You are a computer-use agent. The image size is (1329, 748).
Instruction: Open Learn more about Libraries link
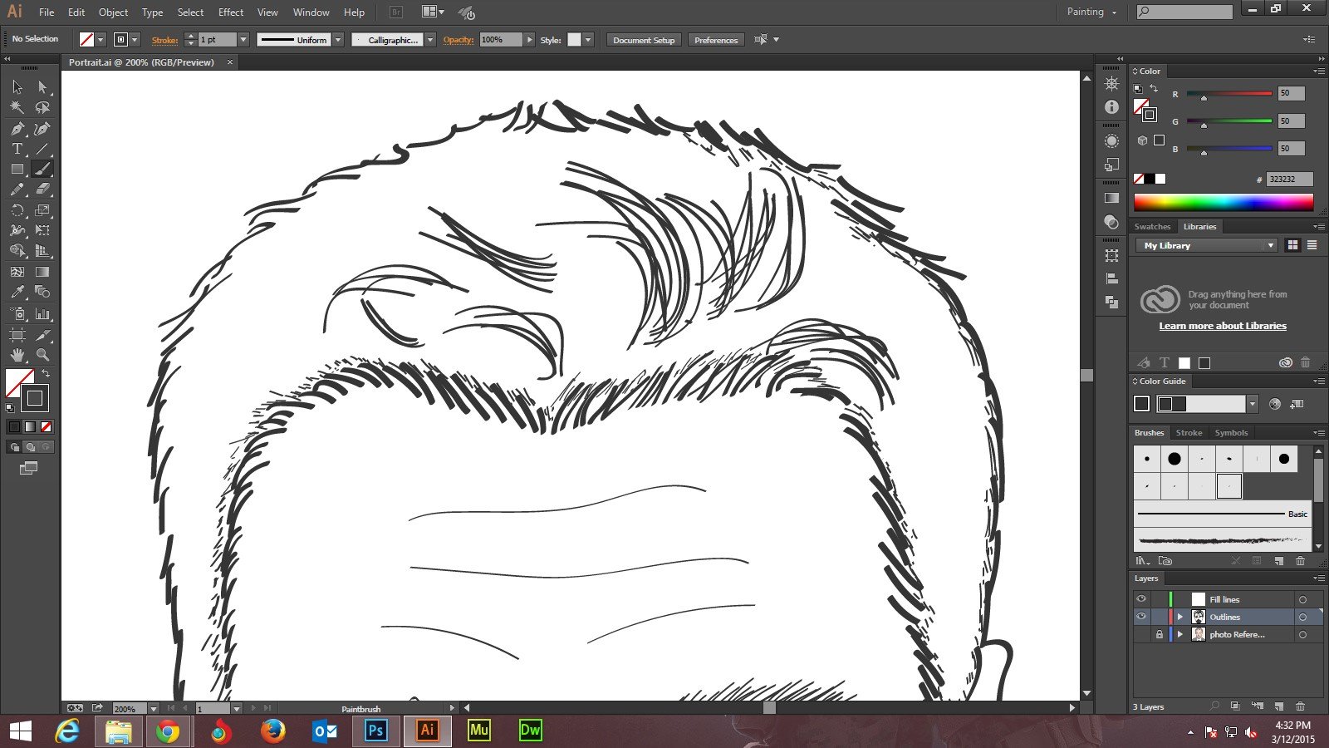tap(1223, 326)
